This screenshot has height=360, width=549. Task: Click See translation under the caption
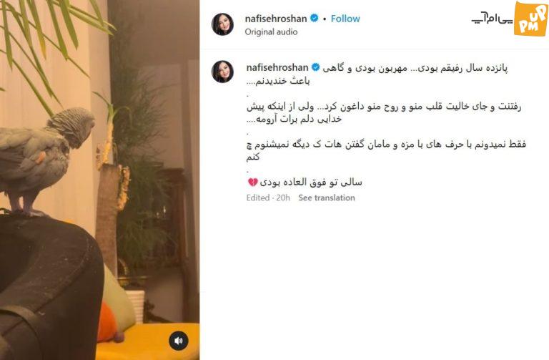coord(327,198)
